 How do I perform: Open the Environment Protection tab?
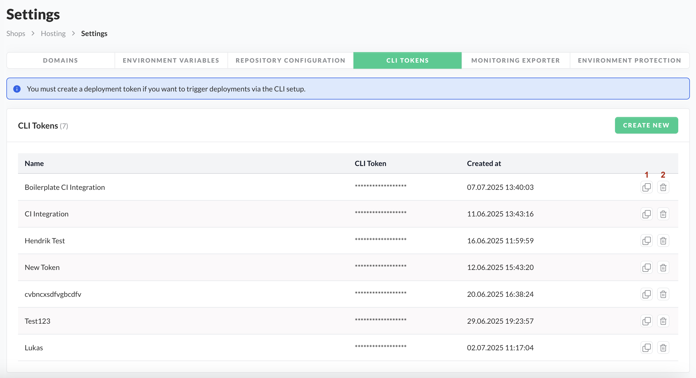click(x=629, y=60)
